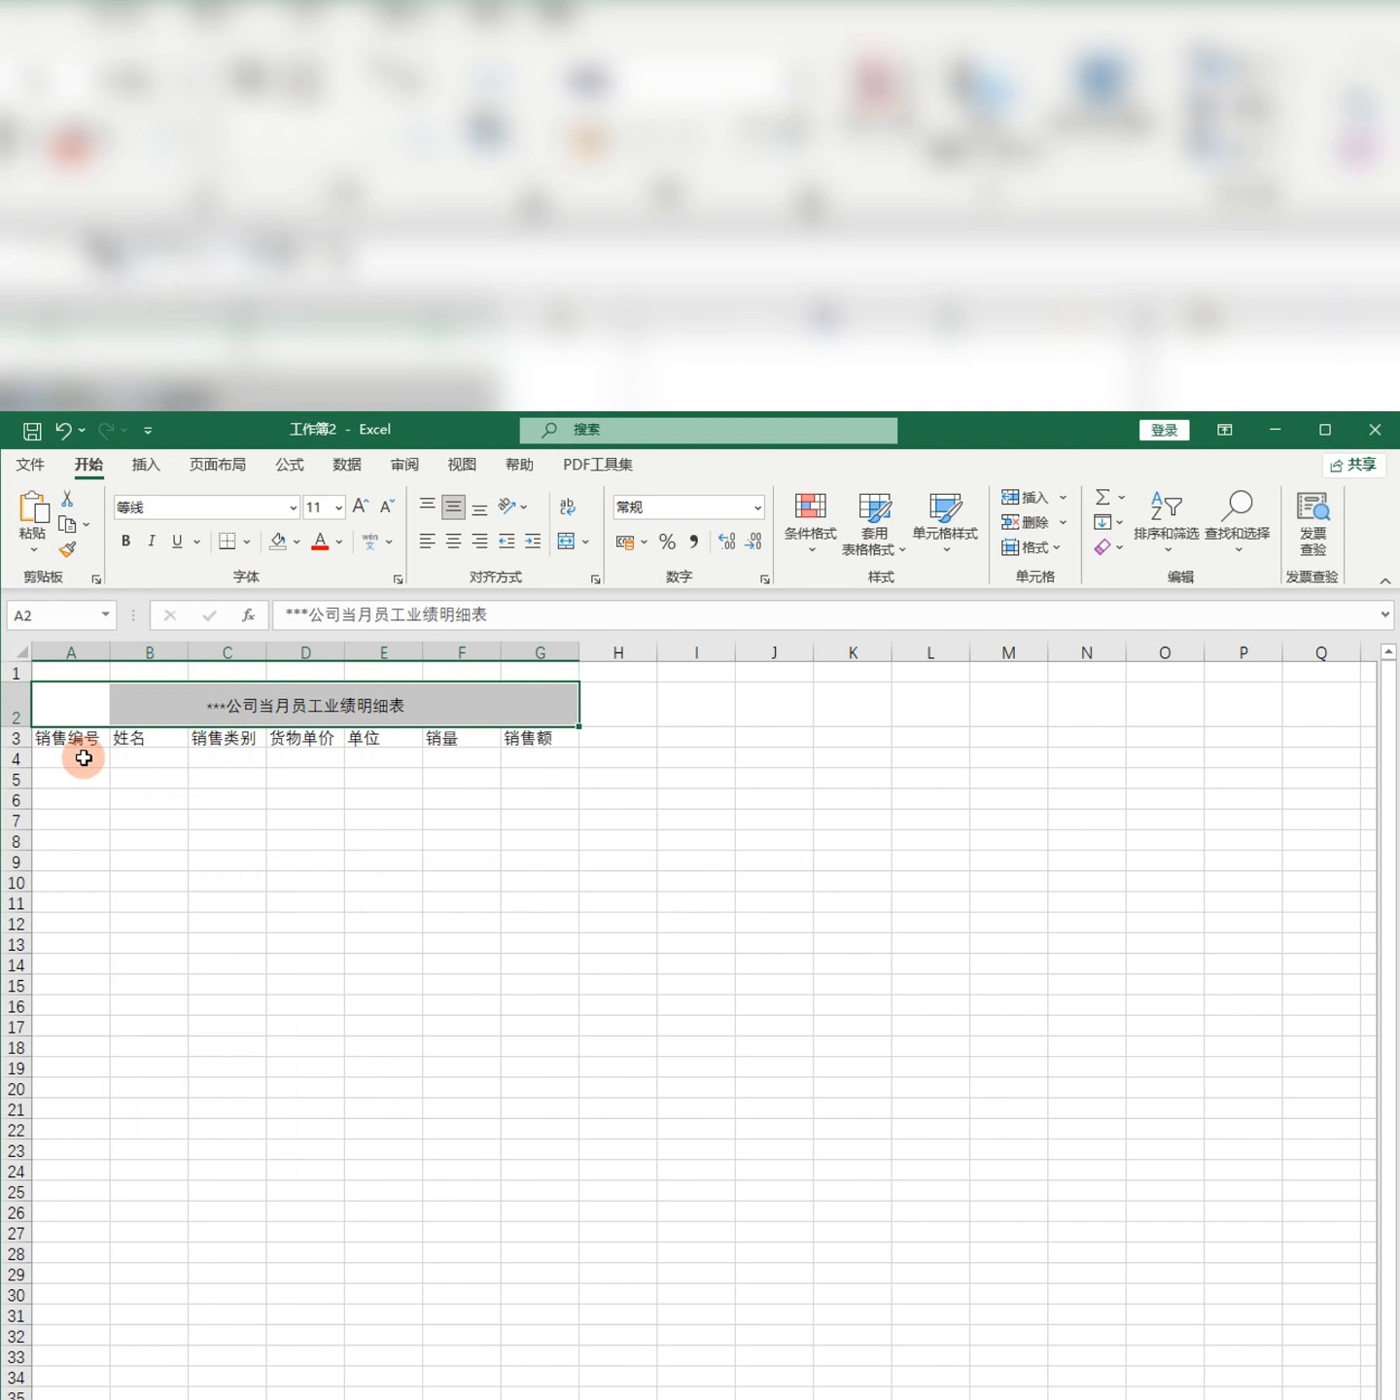Undo the last action

(63, 430)
